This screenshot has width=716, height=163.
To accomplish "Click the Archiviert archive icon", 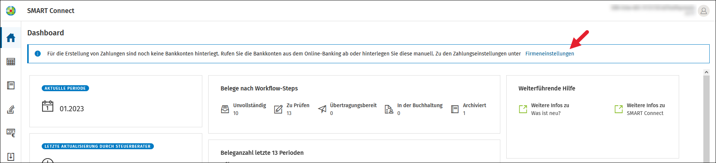I will coord(455,109).
